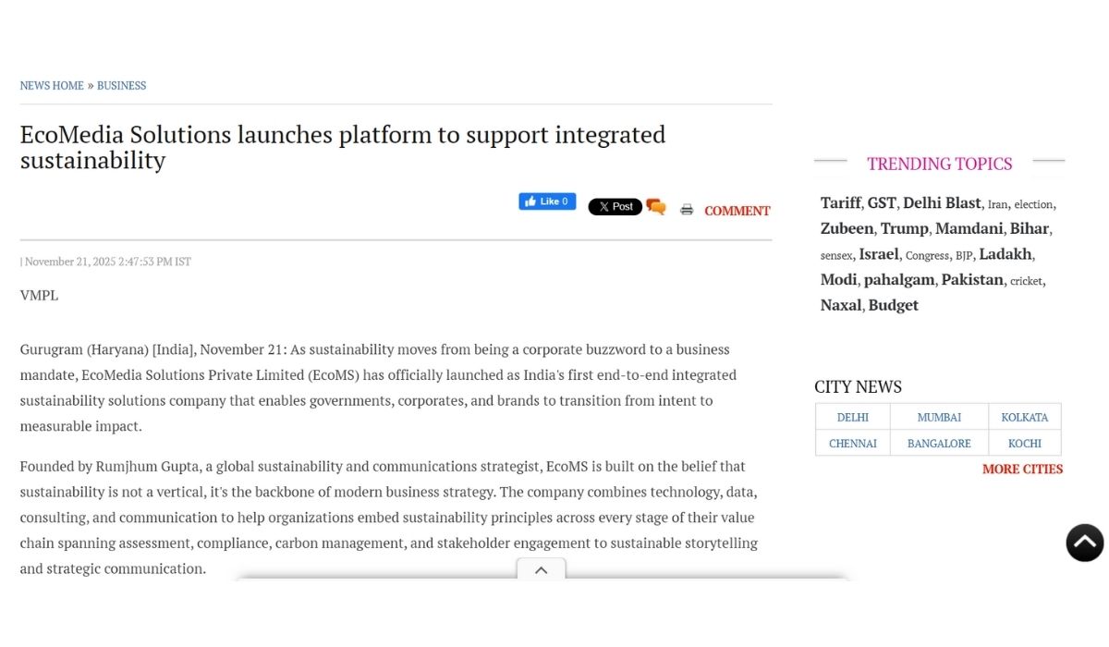Open the Budget trending topic

coord(894,305)
